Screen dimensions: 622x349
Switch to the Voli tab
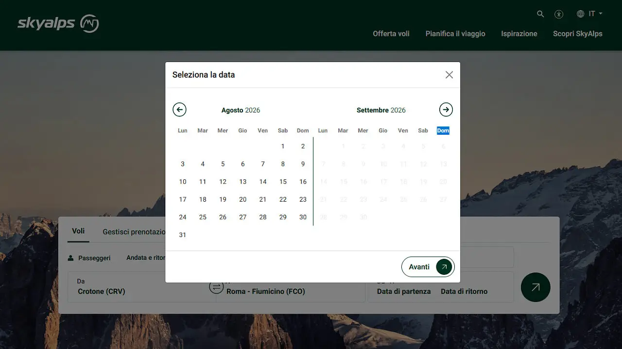click(78, 231)
